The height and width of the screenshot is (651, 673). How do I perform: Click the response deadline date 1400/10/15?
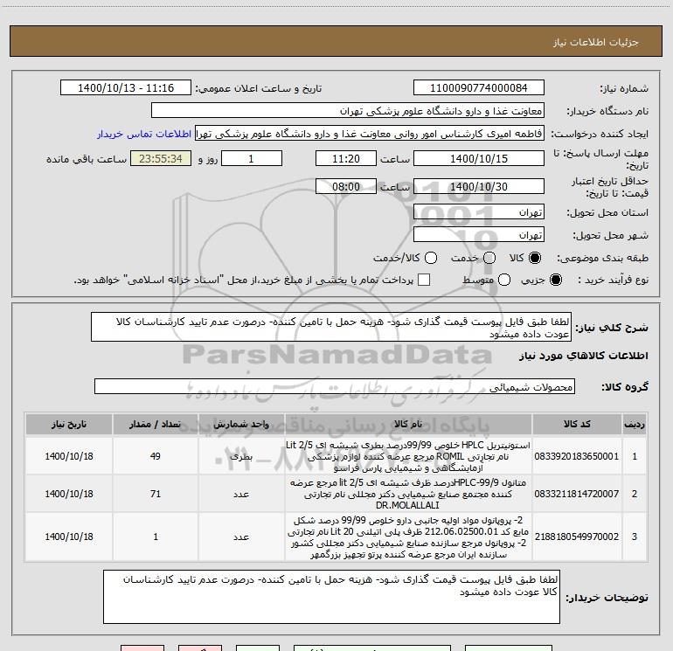tap(479, 158)
